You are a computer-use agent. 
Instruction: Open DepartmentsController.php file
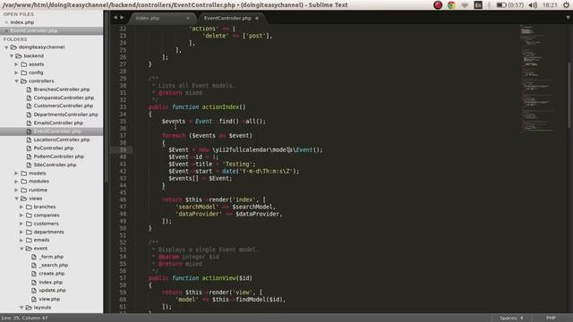click(x=65, y=114)
